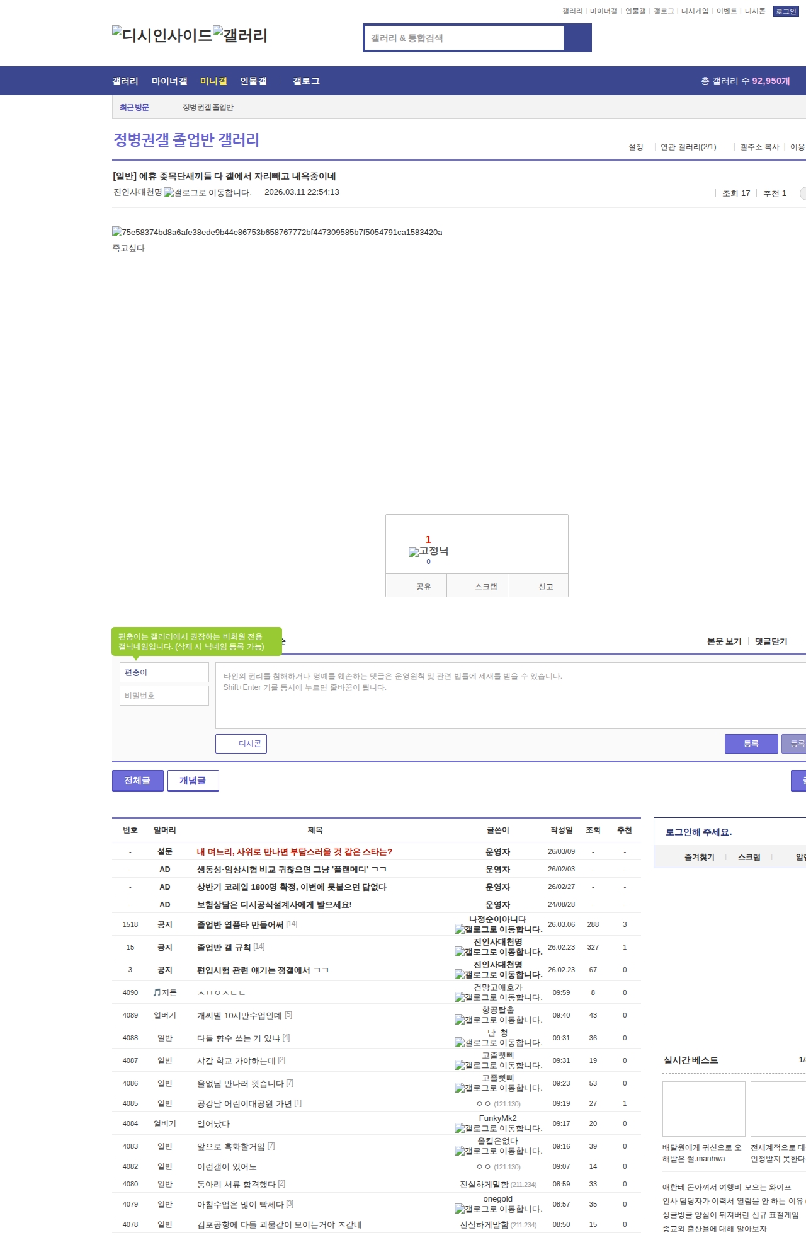Viewport: 806px width, 1235px height.
Task: Submit the comment with the blue 등록 button
Action: tap(751, 744)
